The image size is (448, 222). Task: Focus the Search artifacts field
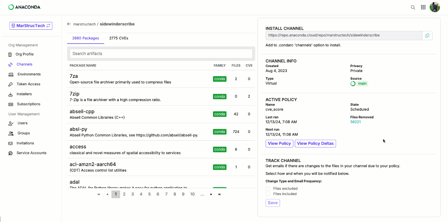pyautogui.click(x=161, y=53)
